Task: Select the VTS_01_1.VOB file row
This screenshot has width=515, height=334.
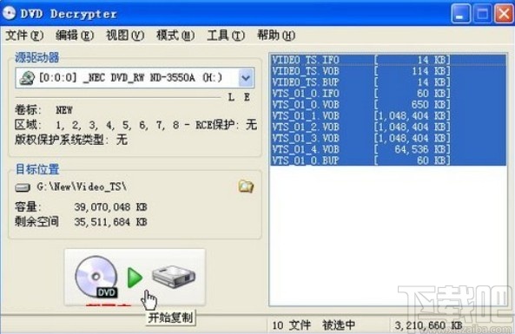Action: [x=388, y=115]
